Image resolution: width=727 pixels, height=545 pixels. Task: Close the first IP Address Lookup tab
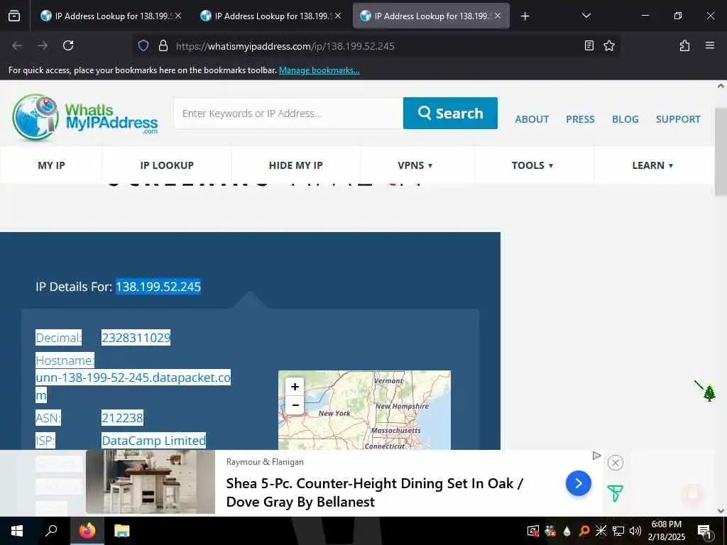[178, 16]
